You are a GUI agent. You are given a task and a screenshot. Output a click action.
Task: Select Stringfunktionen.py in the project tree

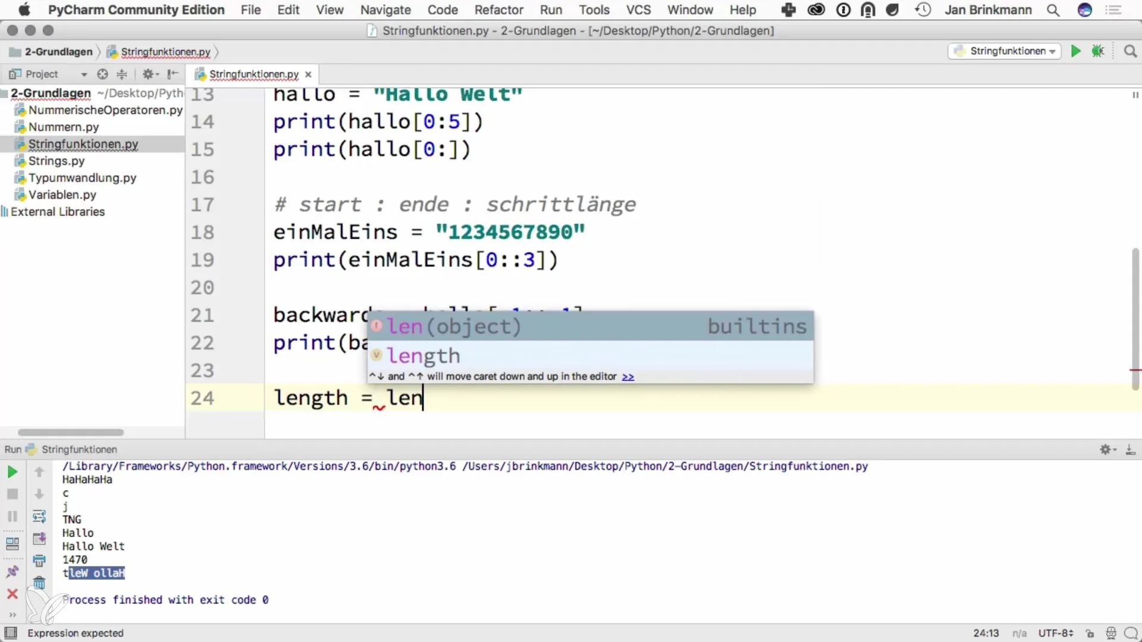(83, 144)
